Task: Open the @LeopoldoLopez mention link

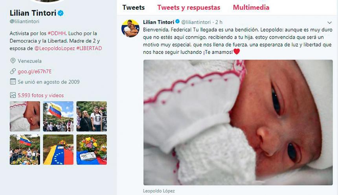Action: (x=55, y=48)
